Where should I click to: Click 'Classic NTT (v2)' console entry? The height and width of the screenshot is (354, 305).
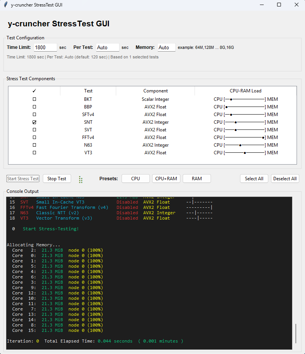click(58, 213)
